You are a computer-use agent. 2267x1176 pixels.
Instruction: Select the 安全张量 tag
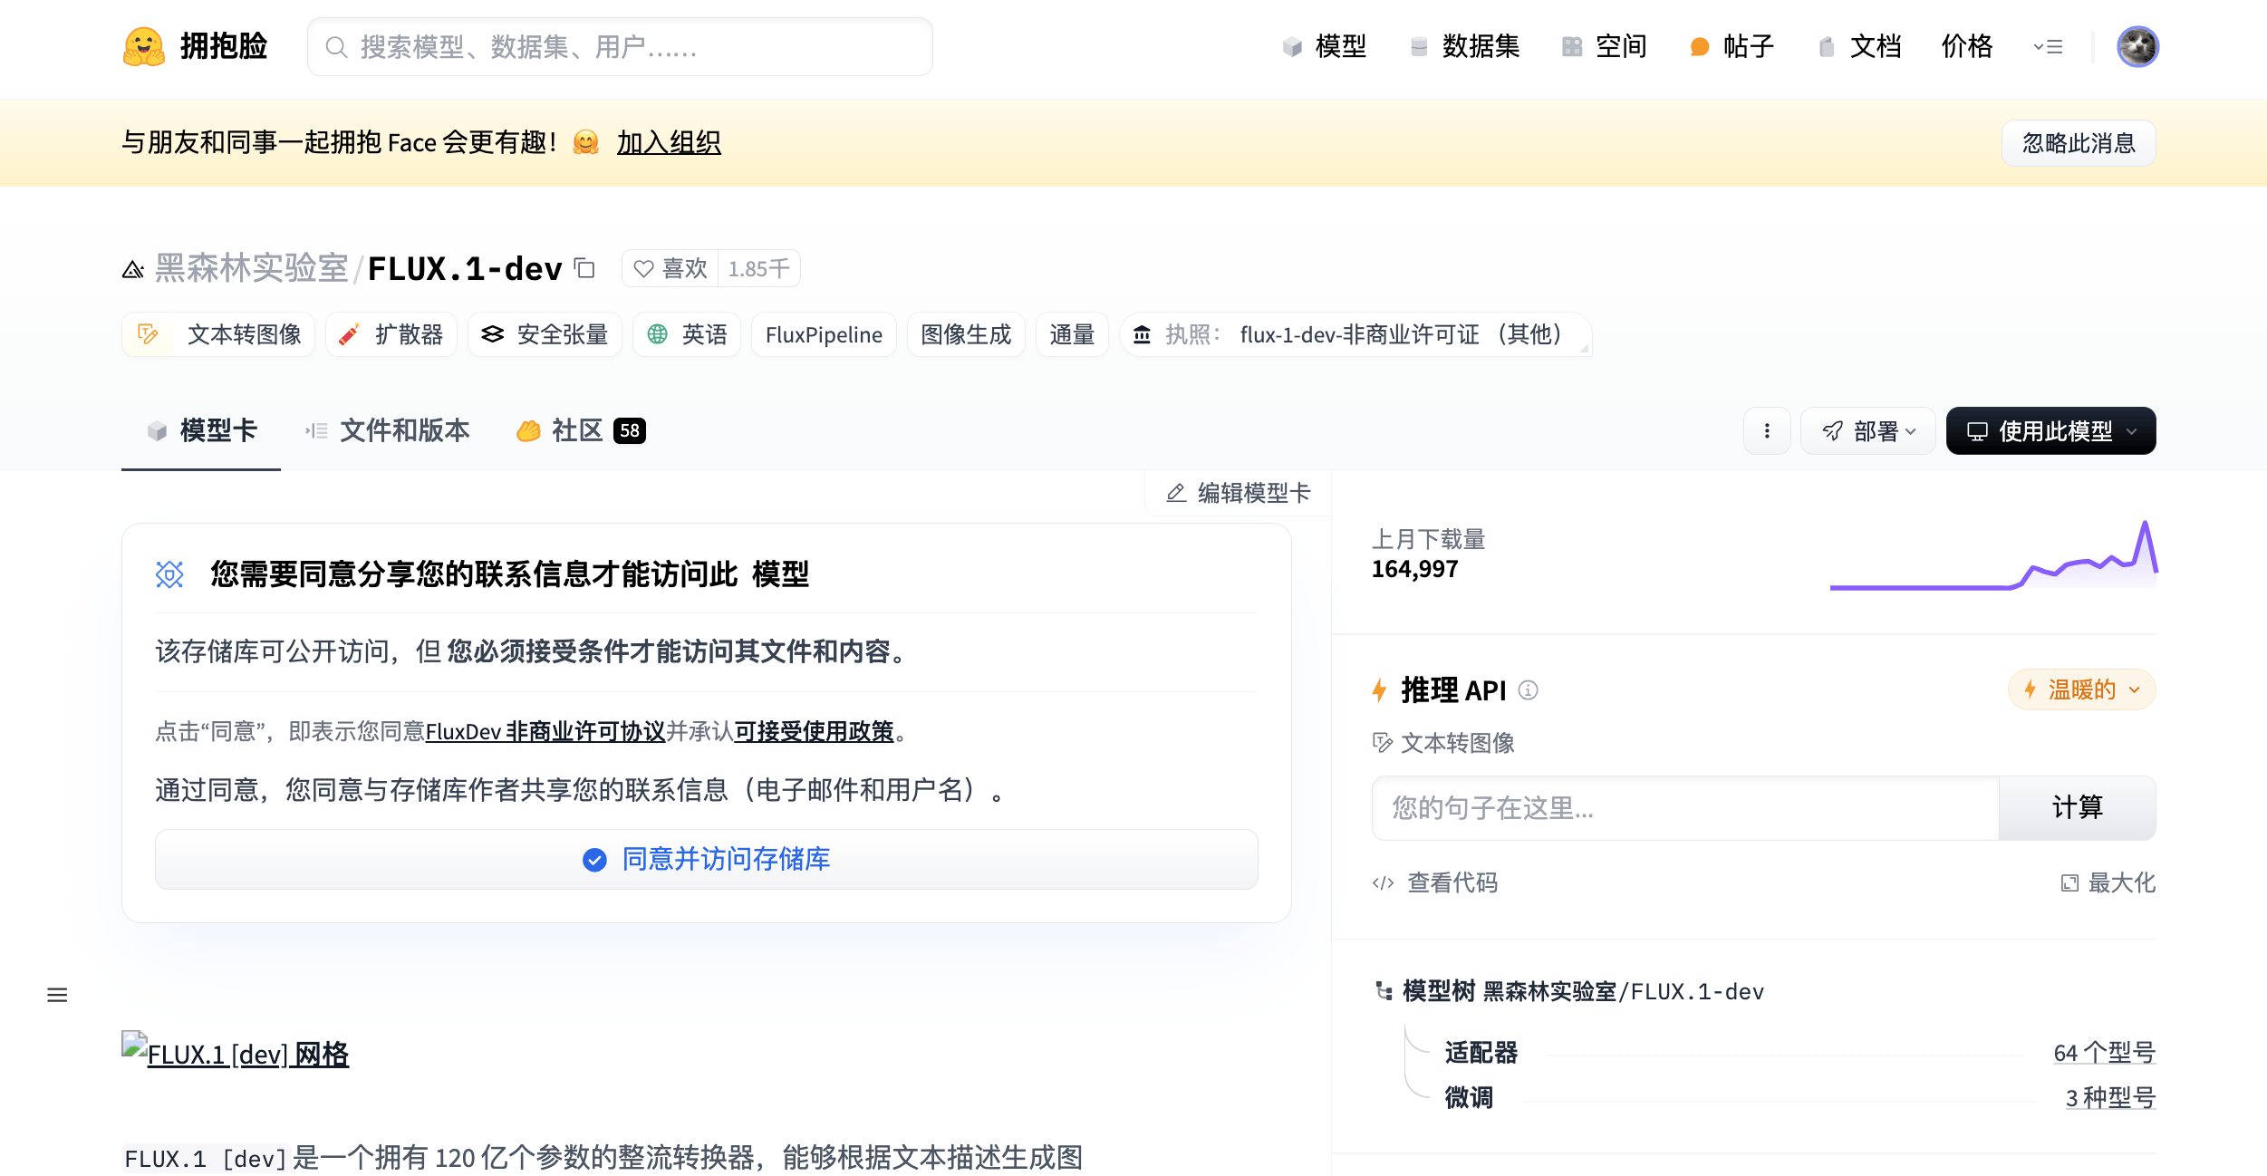(545, 335)
